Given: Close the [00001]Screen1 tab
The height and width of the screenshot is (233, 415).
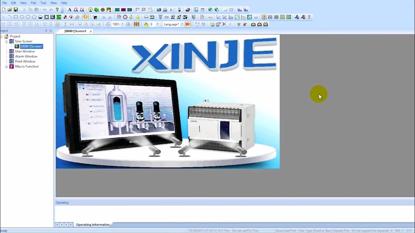Looking at the screenshot, I should (91, 31).
